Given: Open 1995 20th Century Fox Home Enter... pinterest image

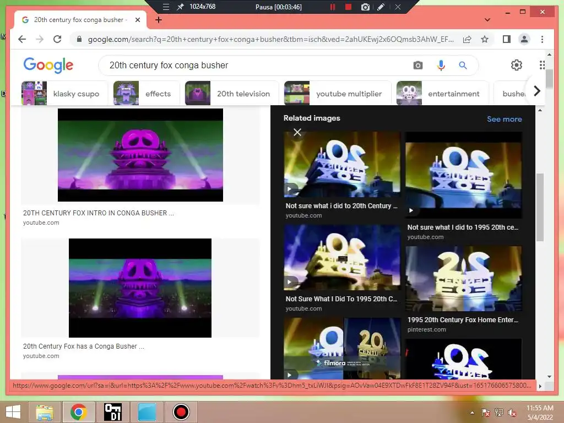Looking at the screenshot, I should (464, 279).
